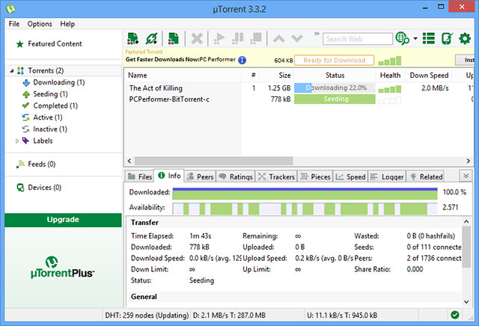Toggle the list view icon in toolbar
Viewport: 479px width, 326px height.
[429, 38]
